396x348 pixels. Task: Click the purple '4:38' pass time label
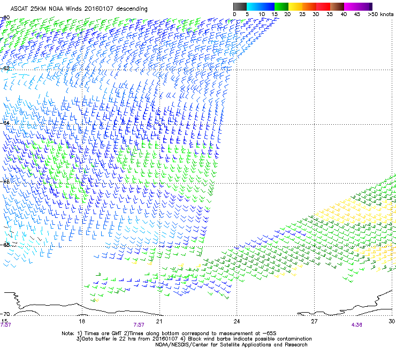click(356, 325)
